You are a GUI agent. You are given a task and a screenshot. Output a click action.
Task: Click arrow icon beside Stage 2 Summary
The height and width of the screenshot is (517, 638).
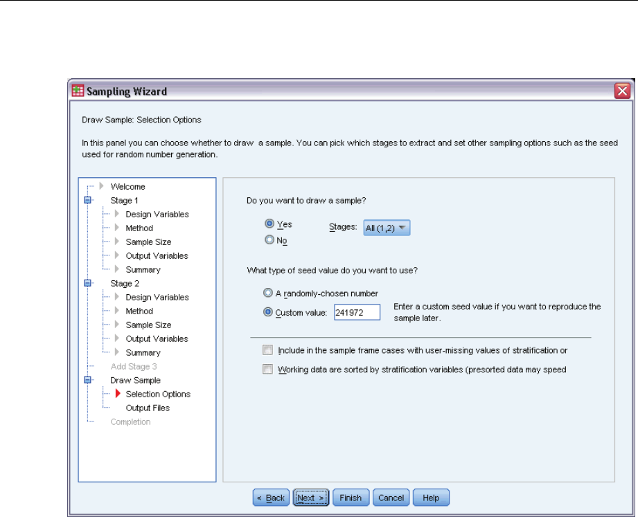coord(117,352)
